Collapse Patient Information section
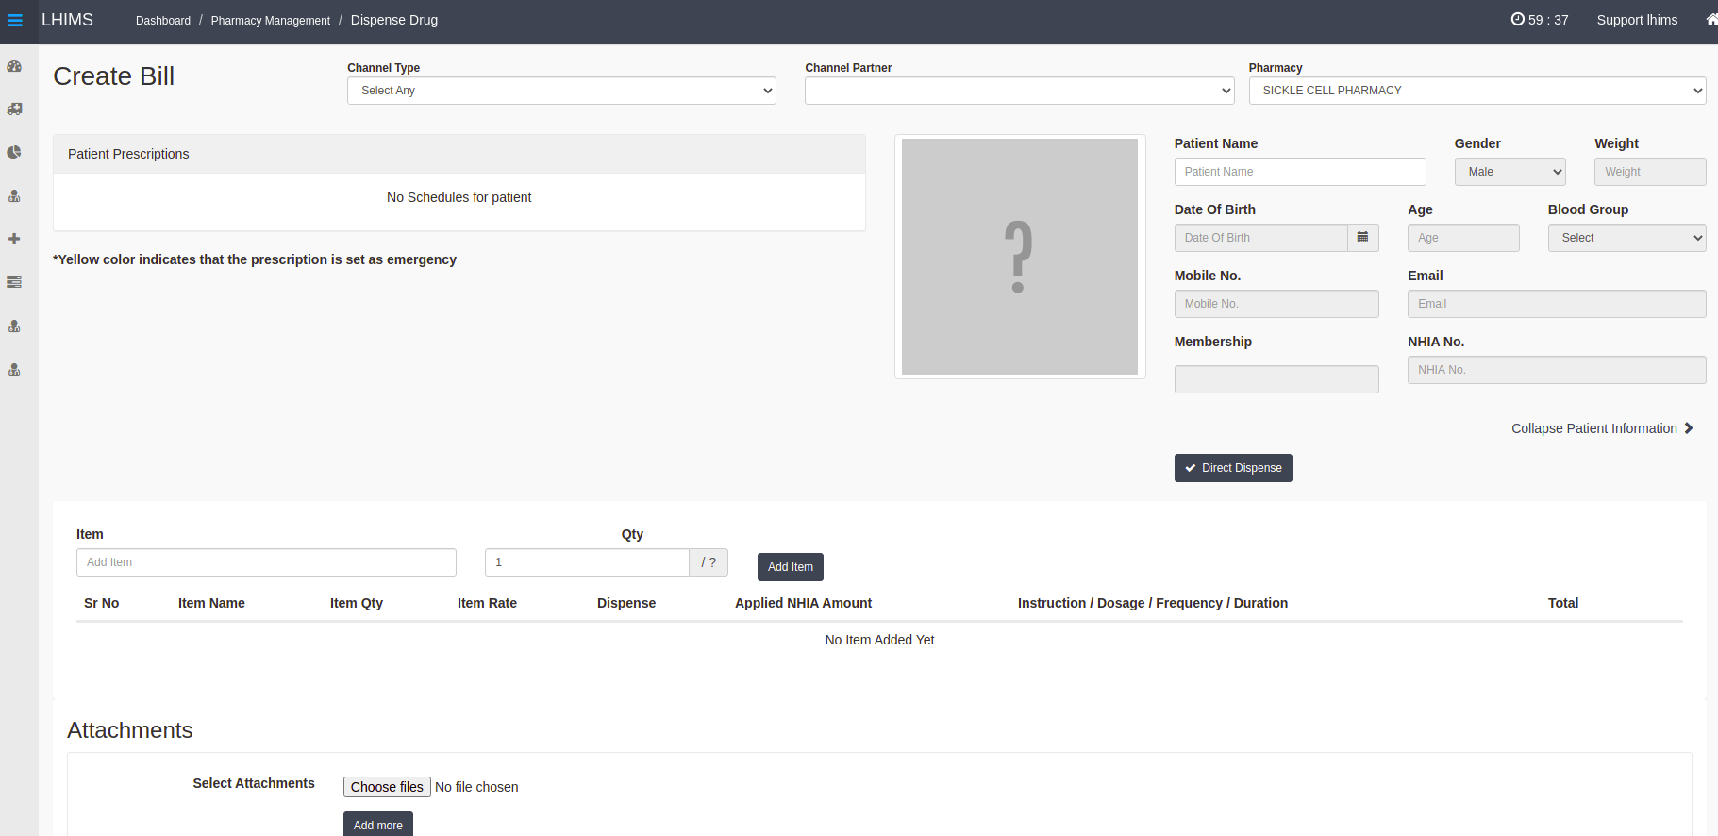The image size is (1718, 836). click(x=1601, y=428)
